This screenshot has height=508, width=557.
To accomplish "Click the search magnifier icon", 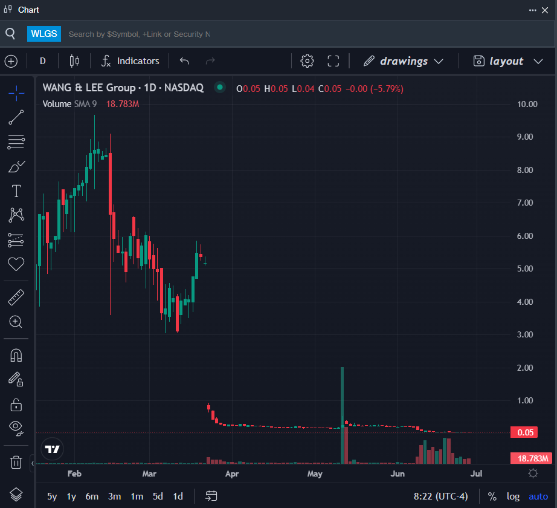I will pos(10,34).
